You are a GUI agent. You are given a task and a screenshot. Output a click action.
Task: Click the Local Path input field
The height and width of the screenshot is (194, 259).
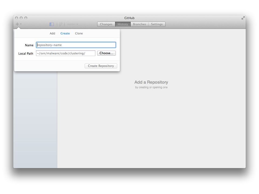pos(66,53)
